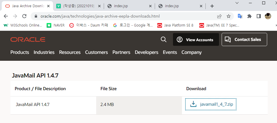The image size is (277, 123).
Task: Click the browser forward arrow
Action: tap(15, 16)
